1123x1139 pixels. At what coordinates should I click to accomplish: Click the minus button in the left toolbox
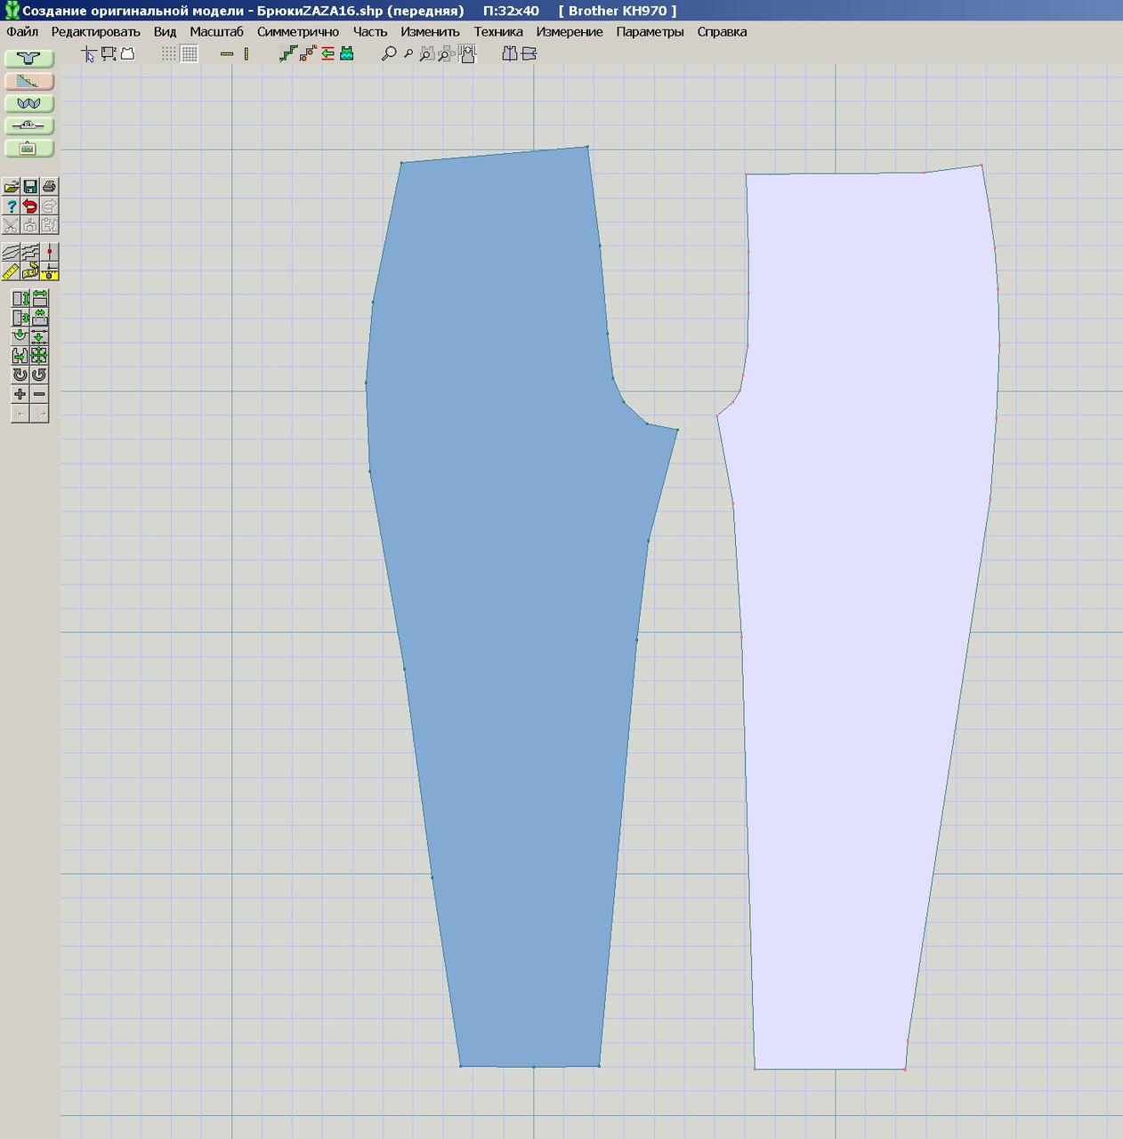tap(39, 394)
